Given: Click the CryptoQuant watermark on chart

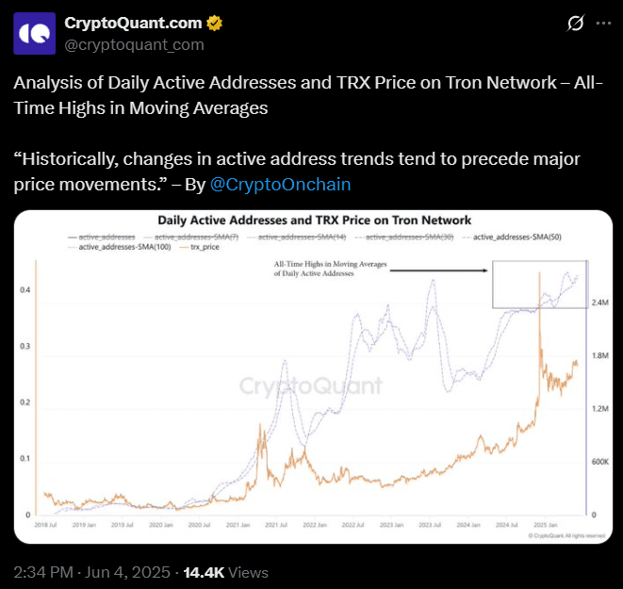Looking at the screenshot, I should pyautogui.click(x=310, y=385).
